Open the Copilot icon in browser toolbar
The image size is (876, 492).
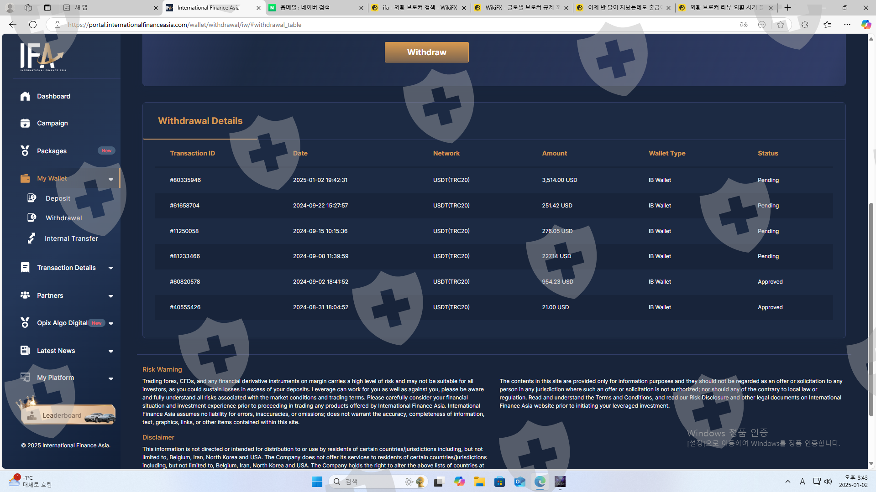point(866,25)
